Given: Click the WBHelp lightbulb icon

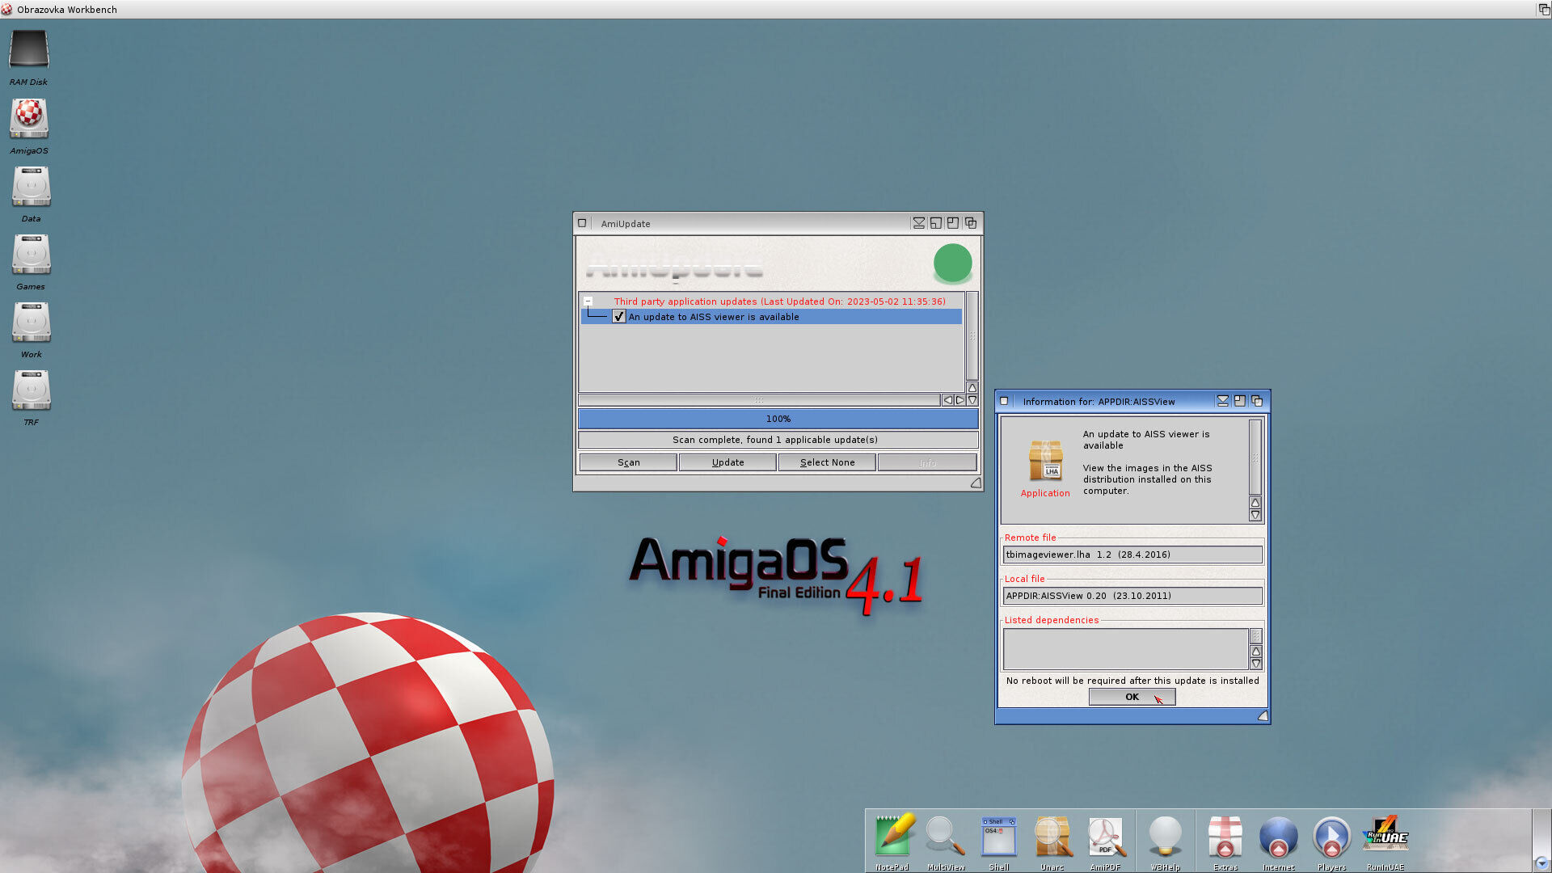Looking at the screenshot, I should coord(1165,837).
